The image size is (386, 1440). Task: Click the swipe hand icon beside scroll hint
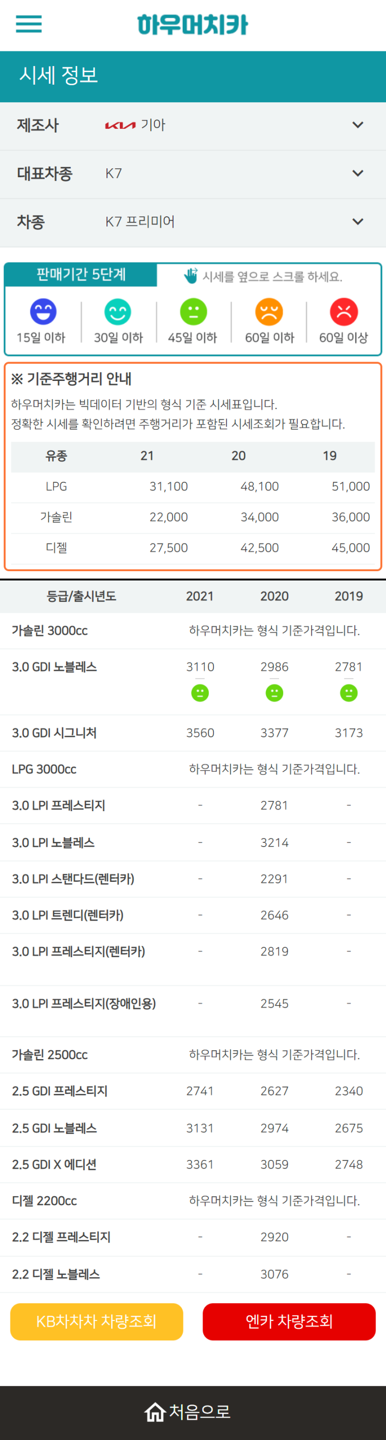point(191,275)
